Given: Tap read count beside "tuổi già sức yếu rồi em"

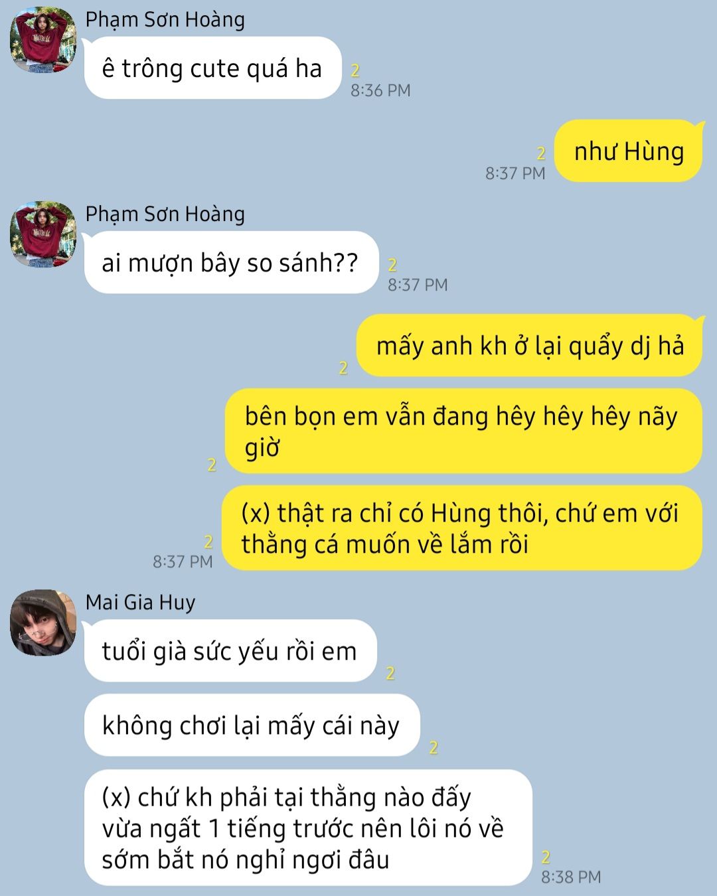Looking at the screenshot, I should tap(390, 673).
